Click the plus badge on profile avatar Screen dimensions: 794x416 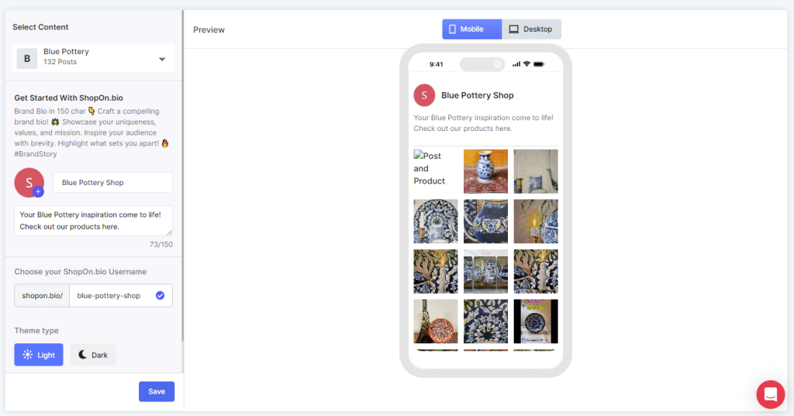tap(38, 191)
